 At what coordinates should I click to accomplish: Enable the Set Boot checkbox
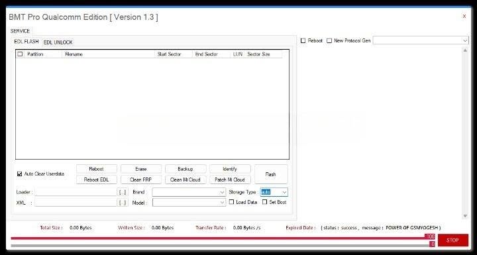(x=264, y=202)
